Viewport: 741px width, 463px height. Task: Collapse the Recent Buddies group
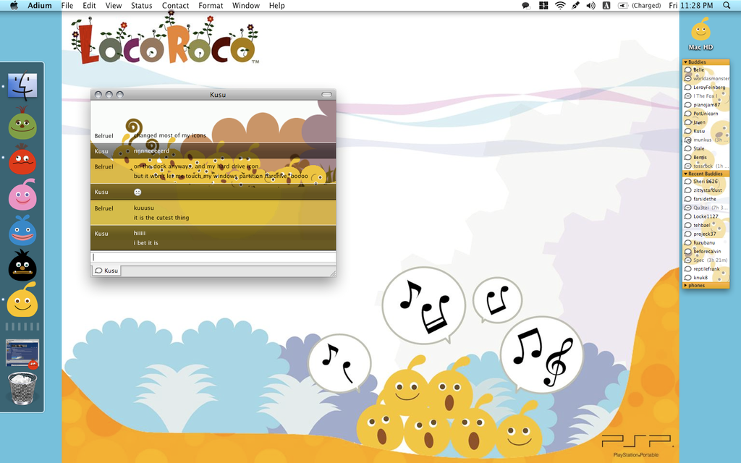686,174
